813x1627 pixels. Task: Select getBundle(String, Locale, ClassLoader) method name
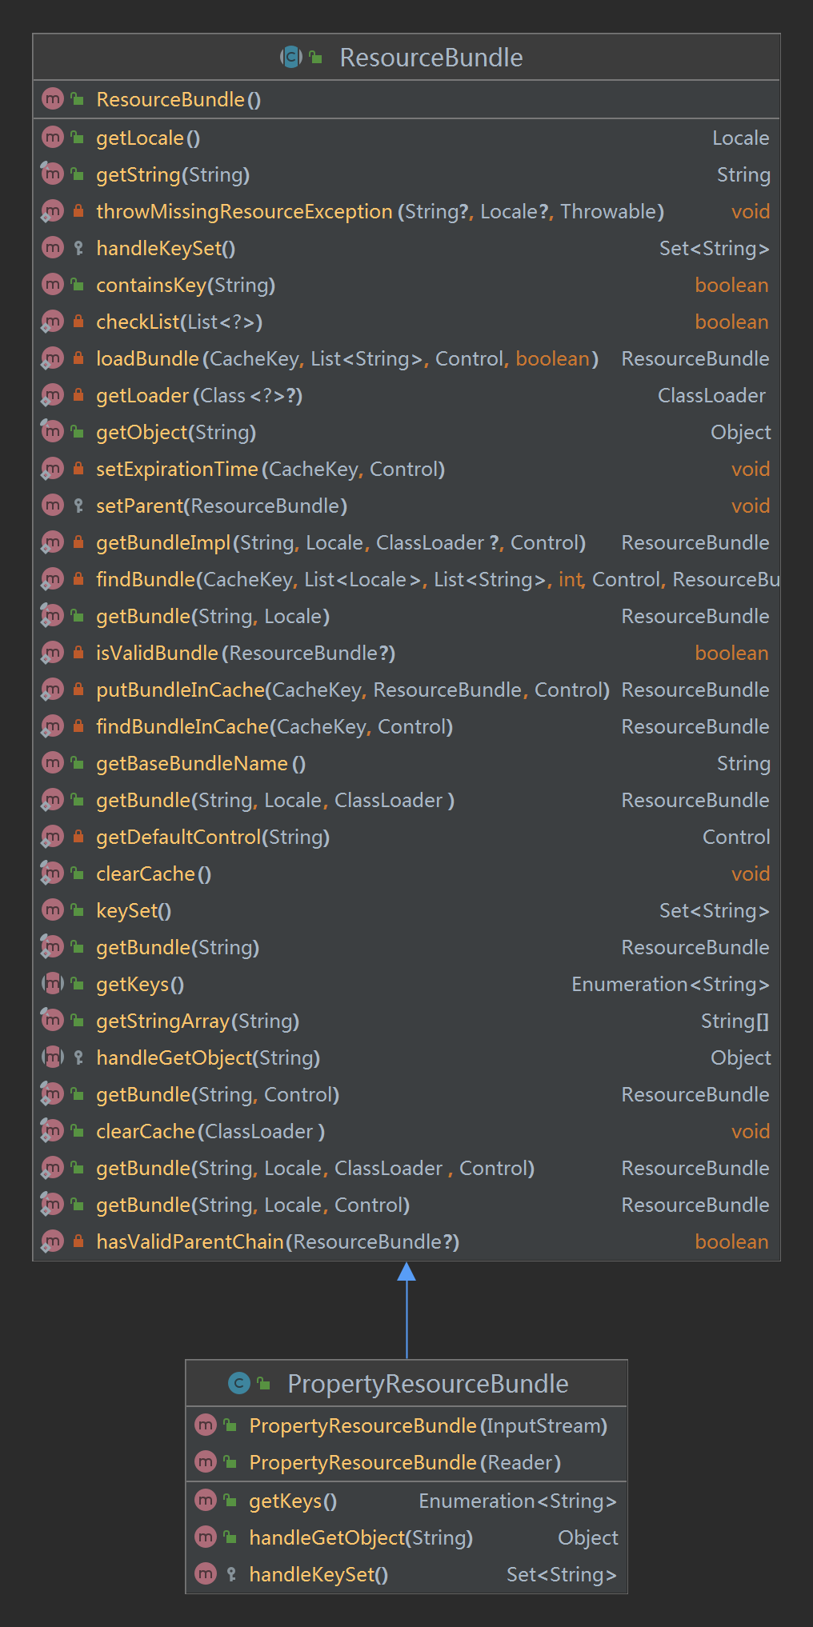coord(143,800)
